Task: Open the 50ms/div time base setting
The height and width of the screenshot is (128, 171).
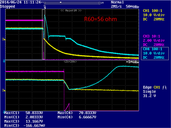Action: [x=132, y=7]
